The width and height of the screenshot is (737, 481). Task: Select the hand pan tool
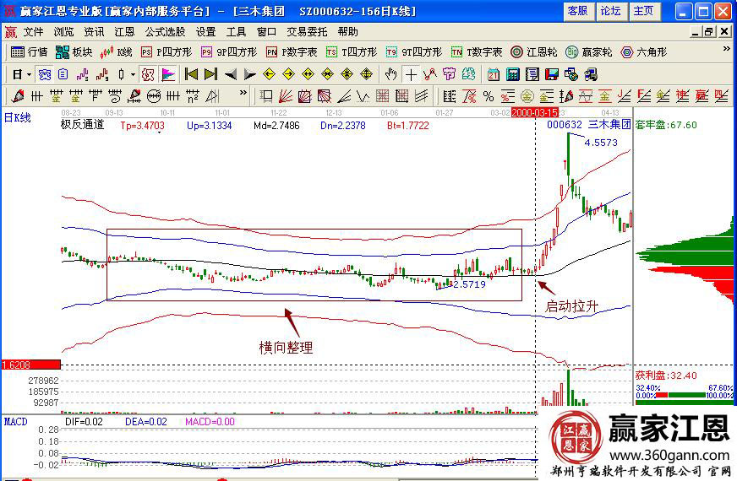pyautogui.click(x=392, y=74)
